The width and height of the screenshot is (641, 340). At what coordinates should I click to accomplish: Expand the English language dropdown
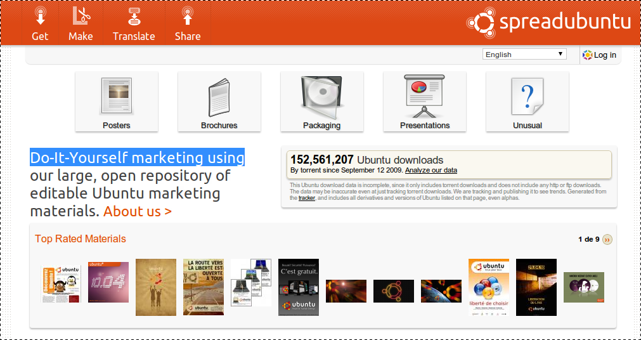click(524, 55)
